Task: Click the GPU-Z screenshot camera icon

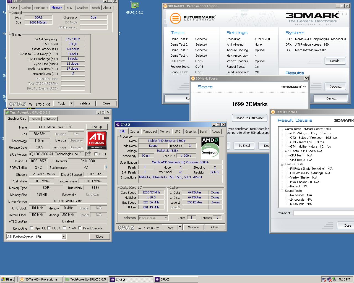Action: 106,118
